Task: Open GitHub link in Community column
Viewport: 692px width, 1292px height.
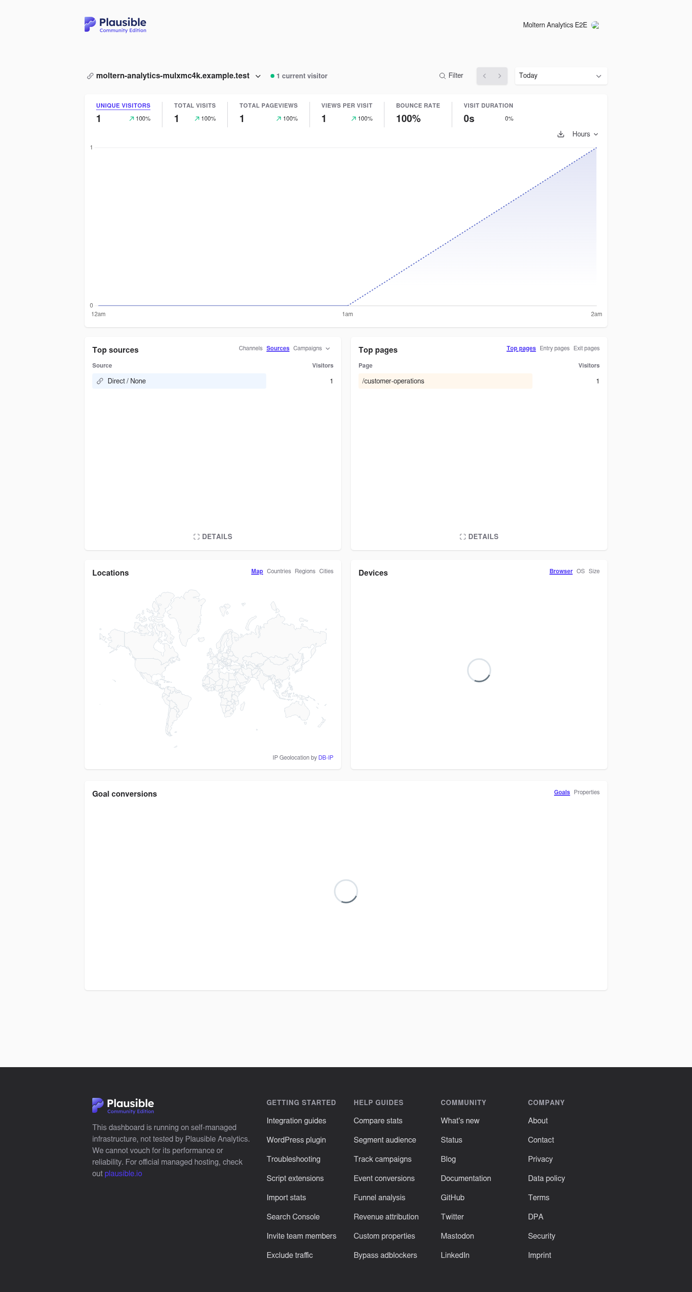Action: 453,1198
